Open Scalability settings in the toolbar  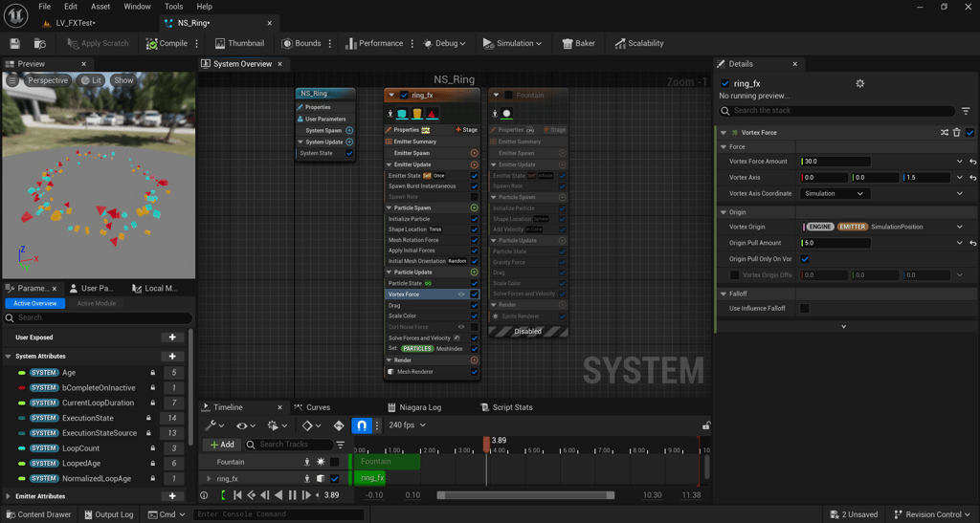[x=638, y=43]
